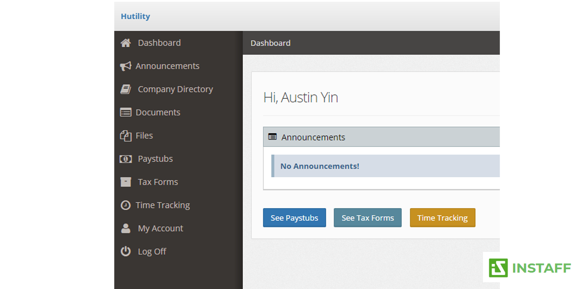The width and height of the screenshot is (579, 289).
Task: Click the book icon for Company Directory
Action: (x=126, y=89)
